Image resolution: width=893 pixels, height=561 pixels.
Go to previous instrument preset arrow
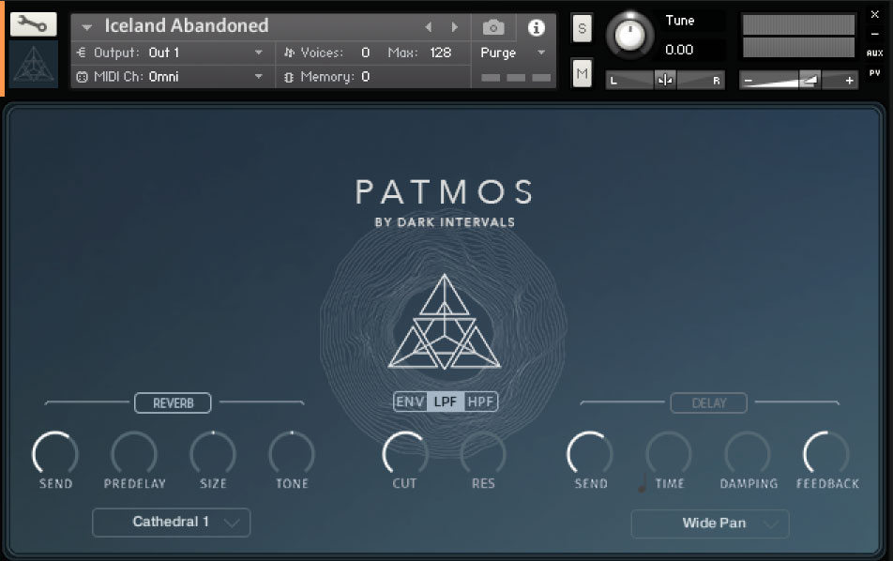pyautogui.click(x=429, y=27)
